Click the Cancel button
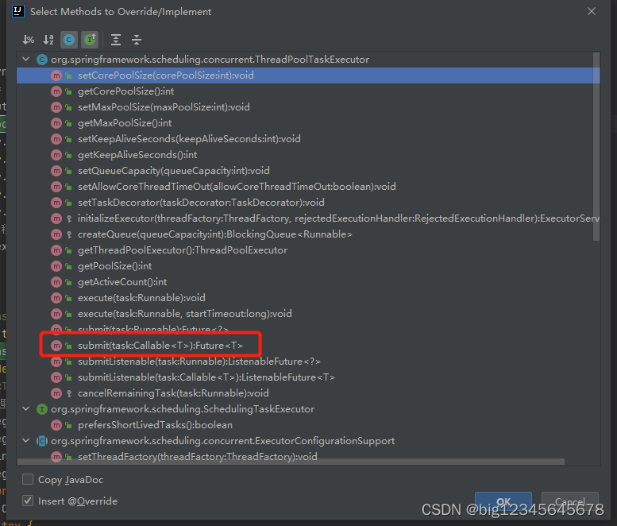The height and width of the screenshot is (526, 617). tap(570, 501)
